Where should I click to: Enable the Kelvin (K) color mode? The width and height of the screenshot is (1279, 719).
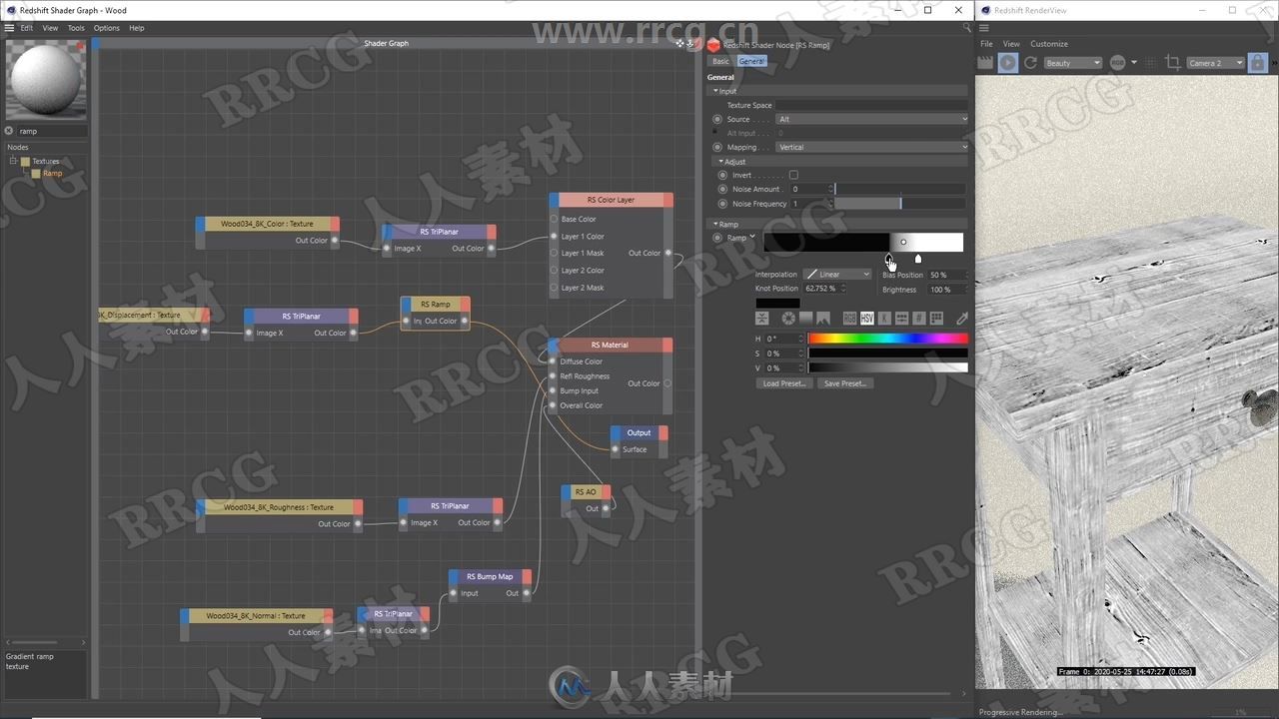884,319
